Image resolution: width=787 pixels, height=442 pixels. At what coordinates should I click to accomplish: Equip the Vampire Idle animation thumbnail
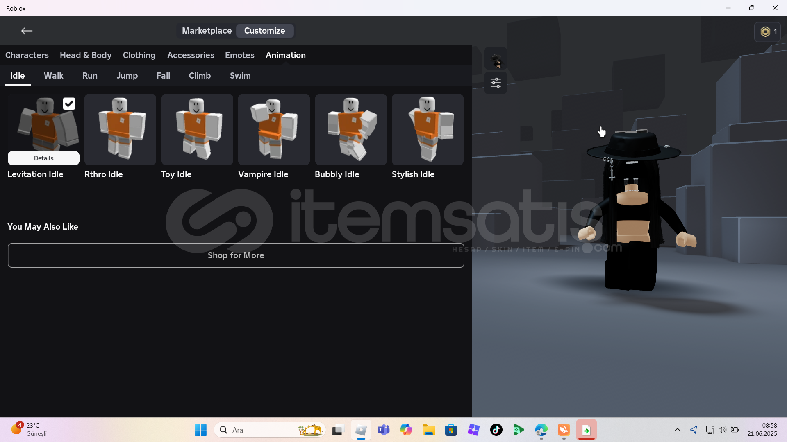(274, 129)
